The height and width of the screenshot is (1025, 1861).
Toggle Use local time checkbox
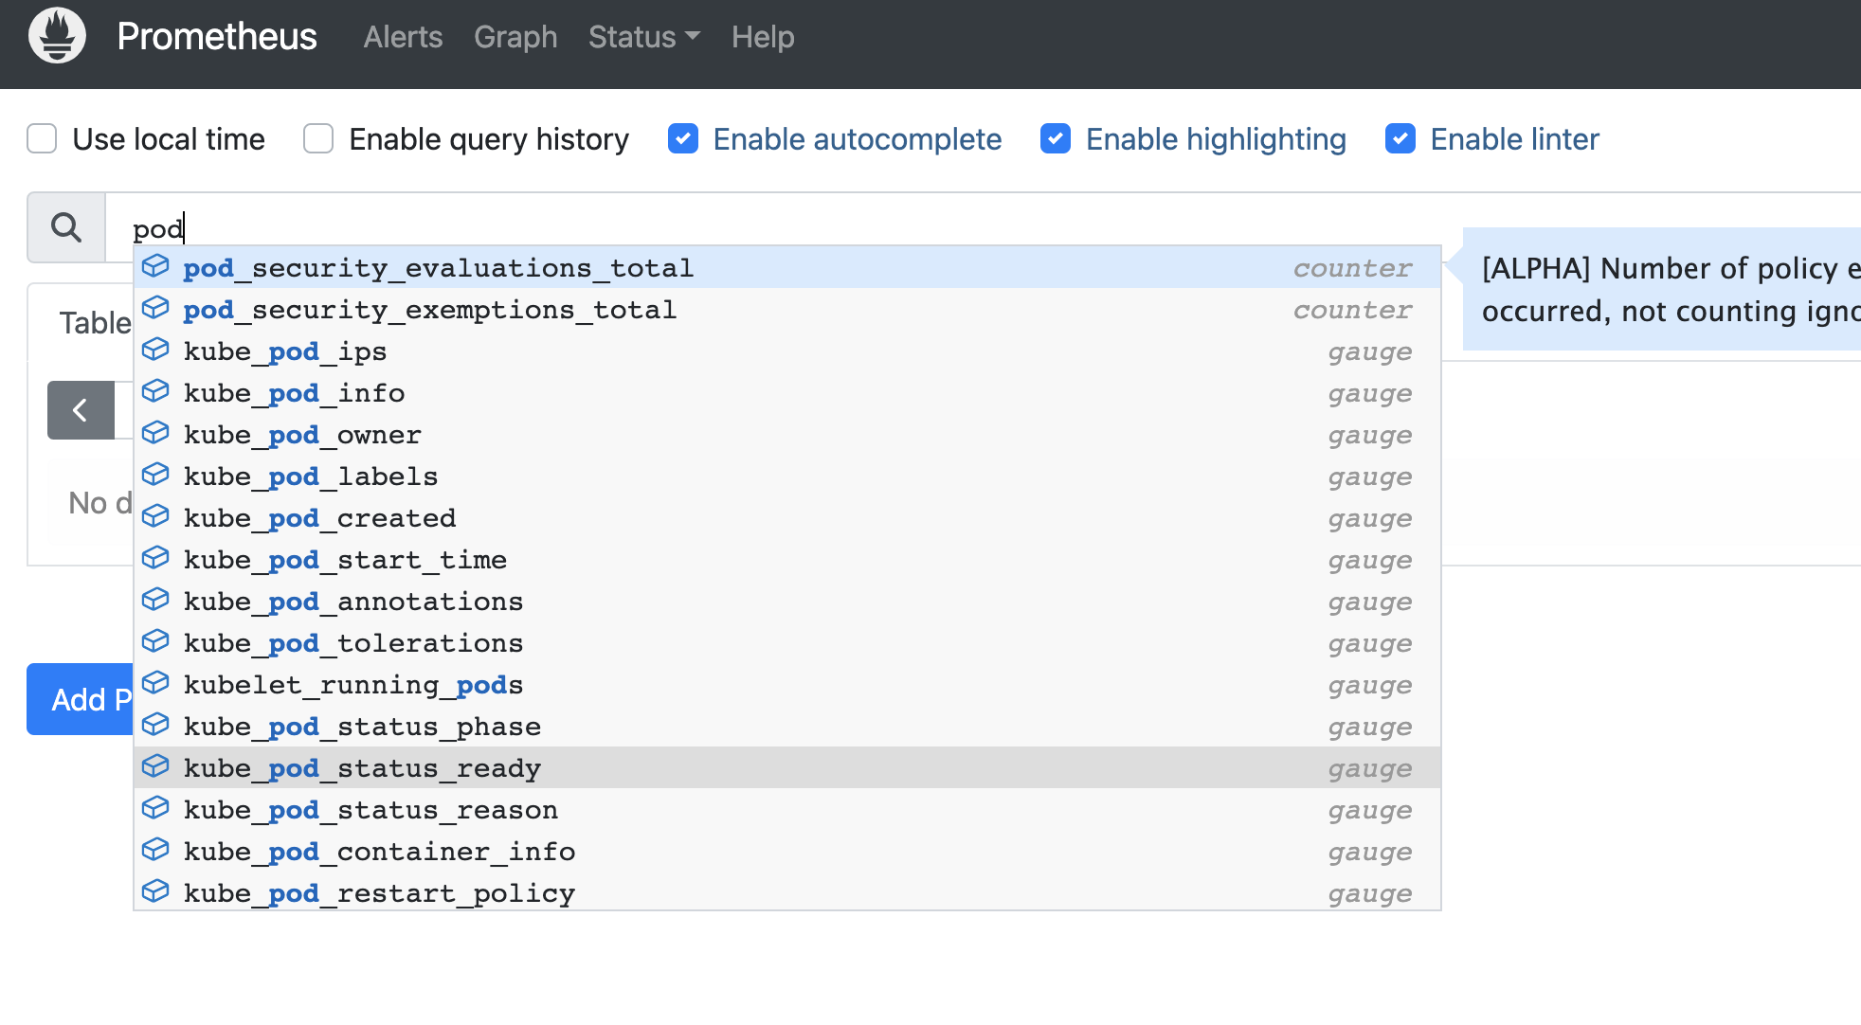coord(42,138)
